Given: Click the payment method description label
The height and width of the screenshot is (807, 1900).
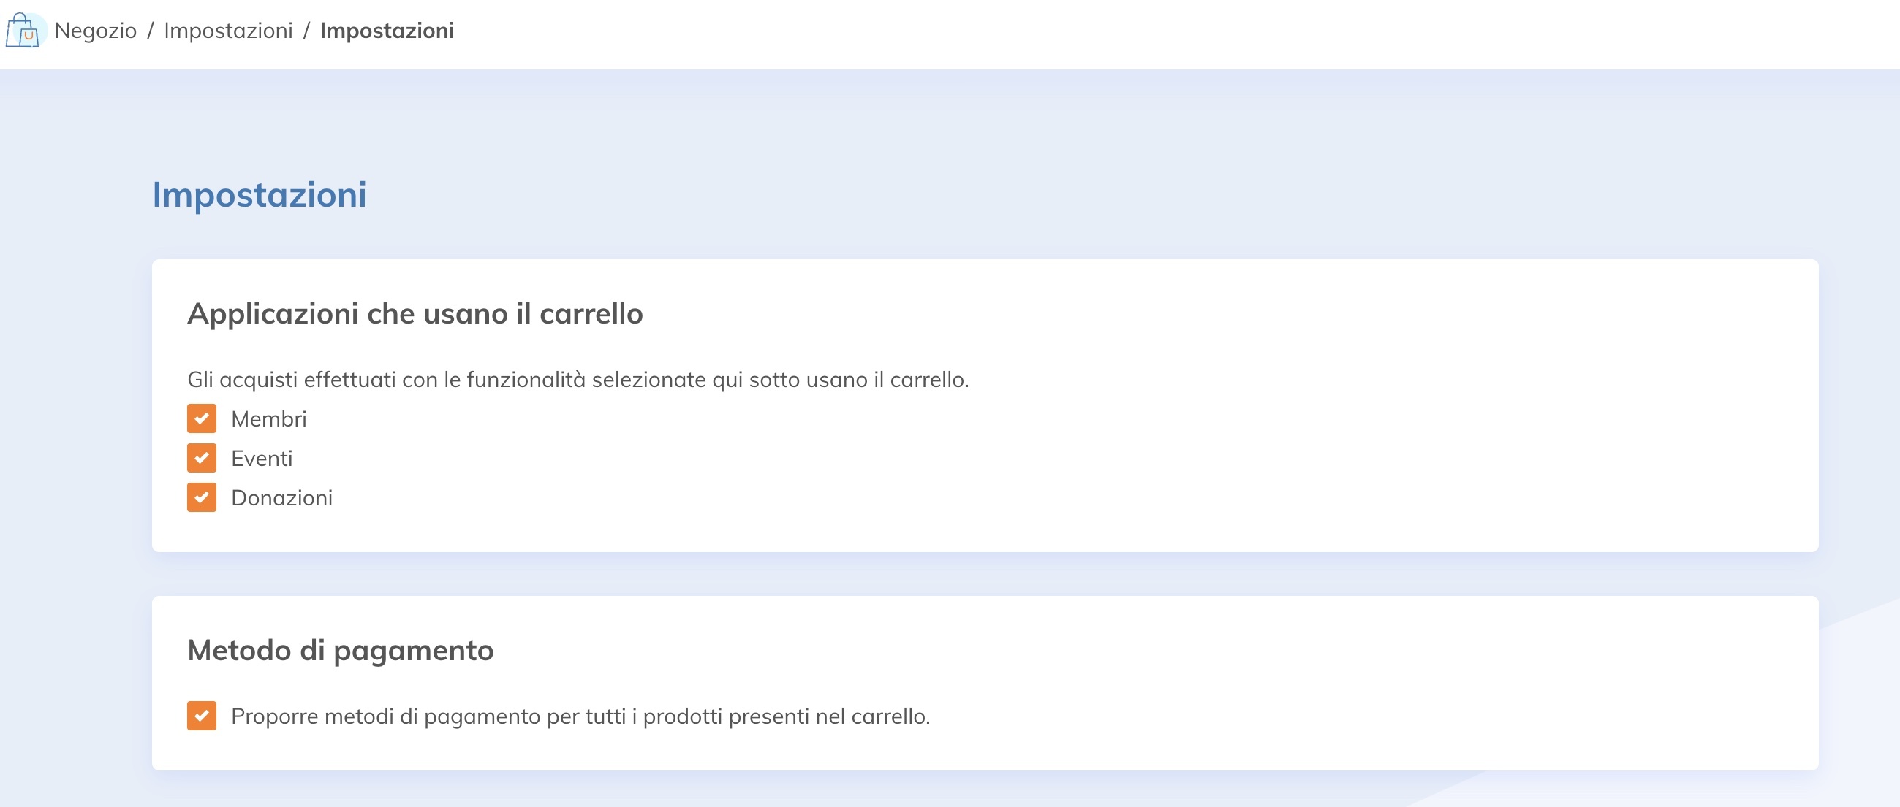Looking at the screenshot, I should click(x=581, y=715).
